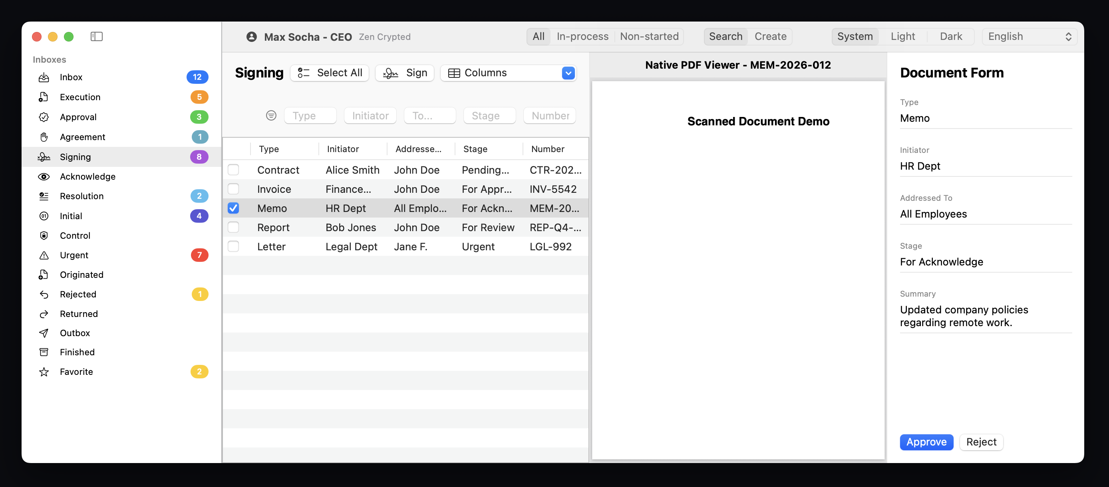Open the Outbox paper plane icon
The height and width of the screenshot is (487, 1109).
(44, 333)
